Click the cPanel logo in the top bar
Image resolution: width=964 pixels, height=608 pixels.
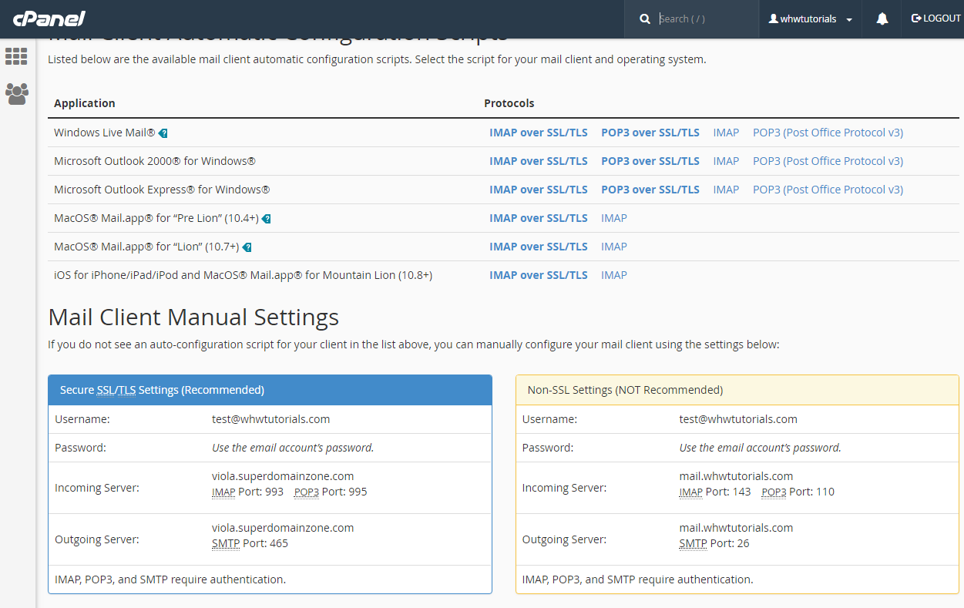coord(48,18)
